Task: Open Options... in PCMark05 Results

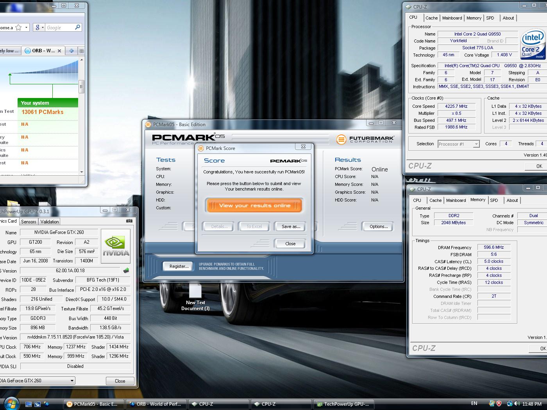Action: point(378,226)
